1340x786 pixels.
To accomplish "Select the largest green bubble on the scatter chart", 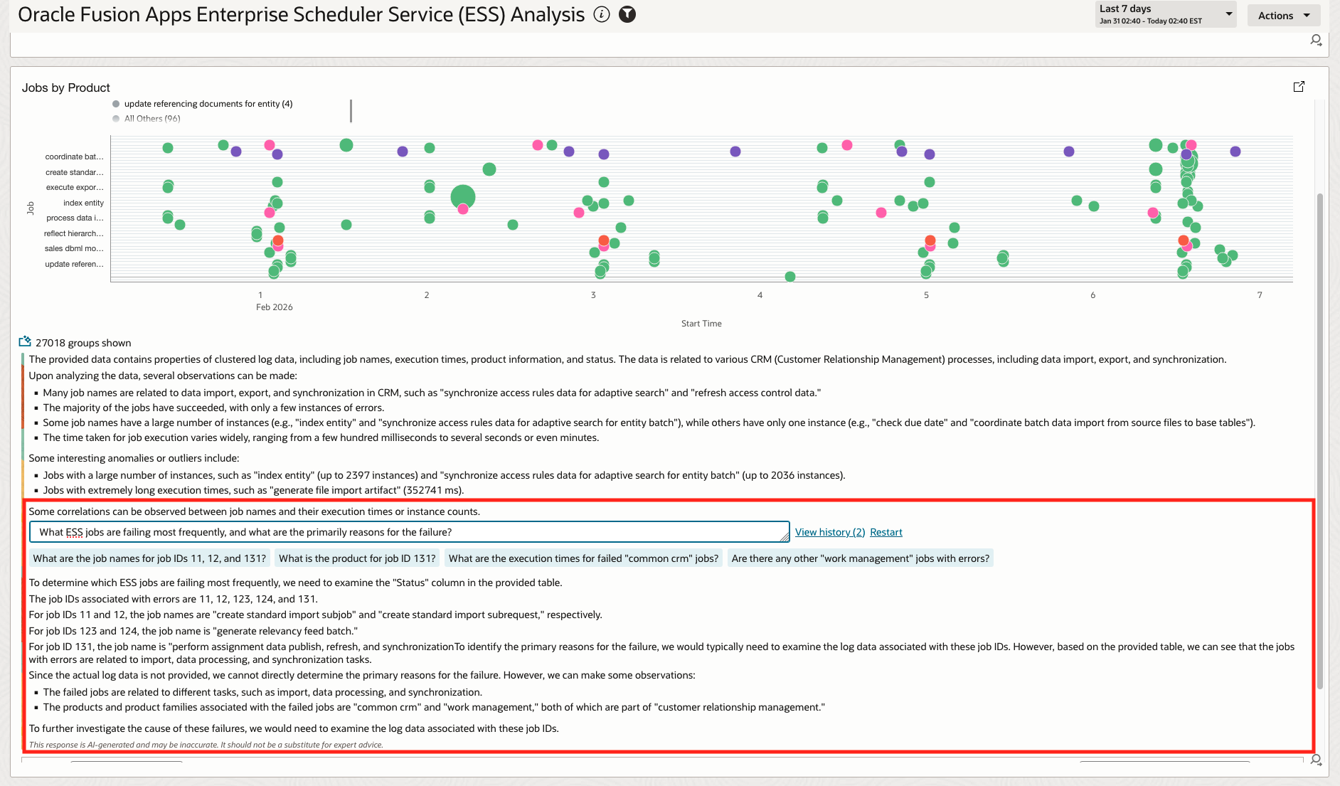I will pos(463,195).
